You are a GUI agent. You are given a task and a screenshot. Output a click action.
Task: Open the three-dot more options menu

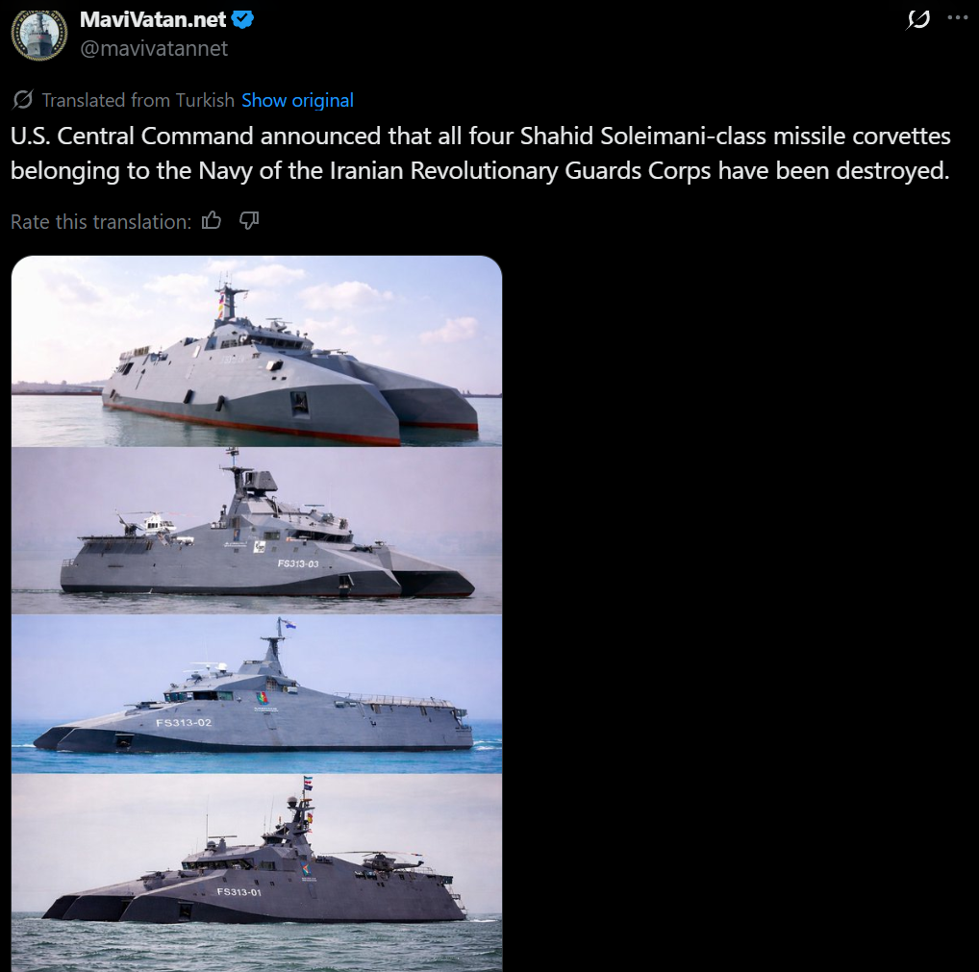tap(957, 17)
